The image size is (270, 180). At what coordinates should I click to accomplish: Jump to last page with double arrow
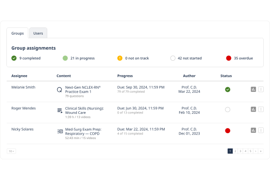pyautogui.click(x=261, y=151)
